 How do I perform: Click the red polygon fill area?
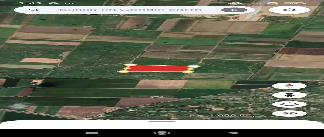(x=159, y=68)
